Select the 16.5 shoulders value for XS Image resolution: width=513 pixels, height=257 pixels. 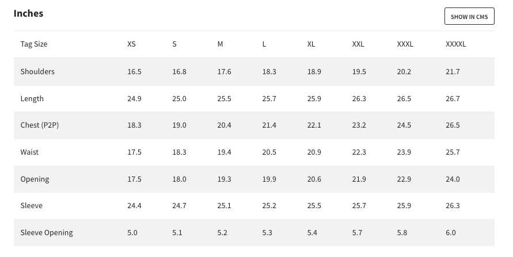(x=135, y=71)
